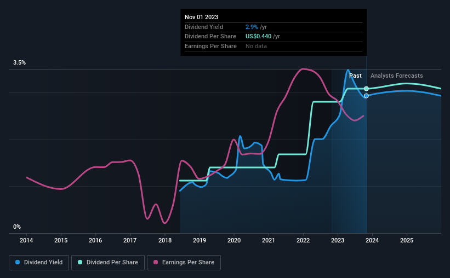This screenshot has height=278, width=450.
Task: Click the 'Dividend Per Share' tooltip row label
Action: [210, 37]
